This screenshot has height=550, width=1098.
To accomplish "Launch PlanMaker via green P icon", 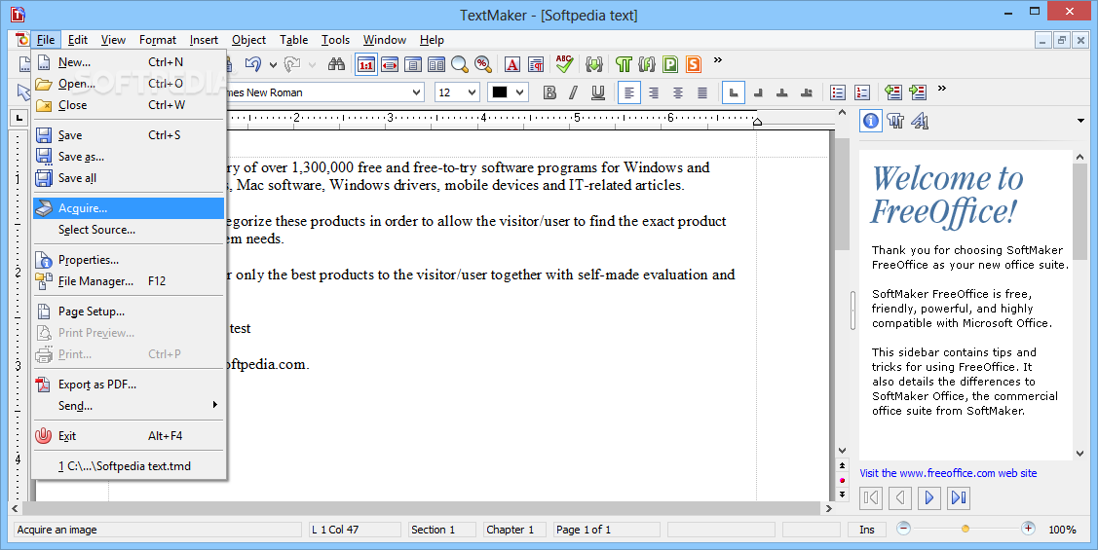I will click(670, 64).
